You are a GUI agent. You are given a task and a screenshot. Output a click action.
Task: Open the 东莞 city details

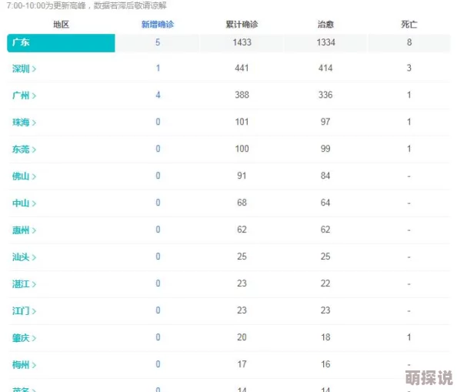(x=24, y=149)
